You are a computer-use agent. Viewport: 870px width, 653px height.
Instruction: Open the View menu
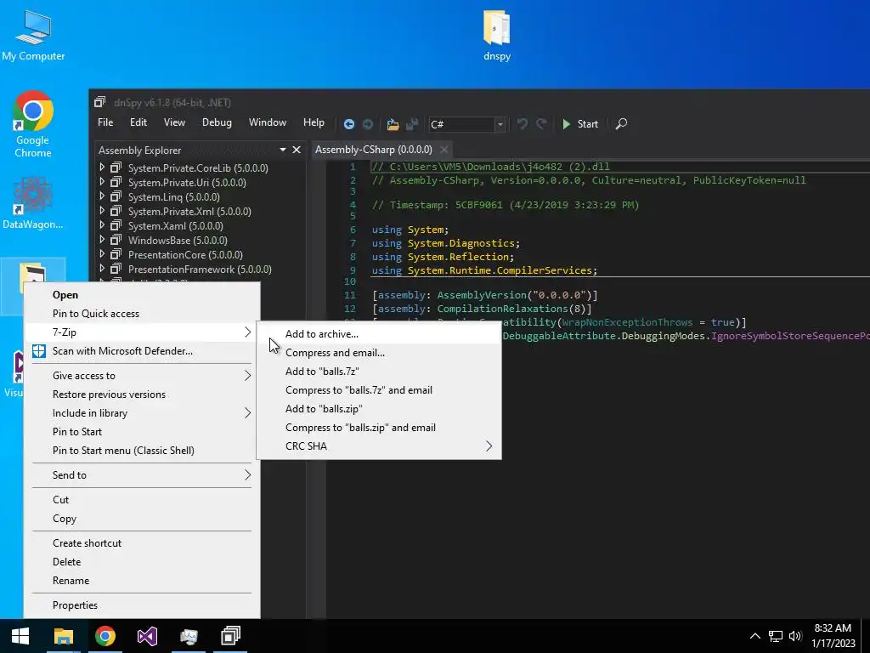(174, 122)
